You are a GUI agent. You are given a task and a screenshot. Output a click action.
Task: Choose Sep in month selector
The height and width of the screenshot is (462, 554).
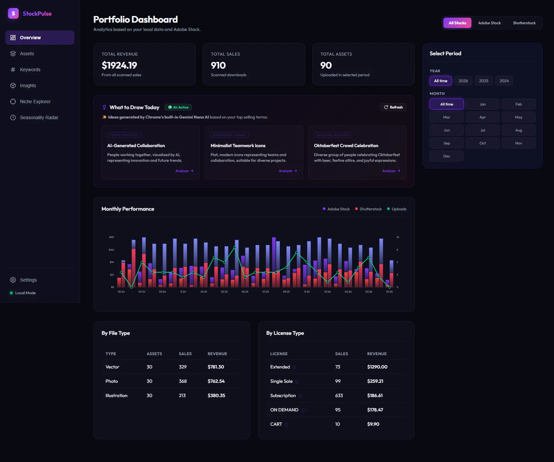[x=446, y=143]
